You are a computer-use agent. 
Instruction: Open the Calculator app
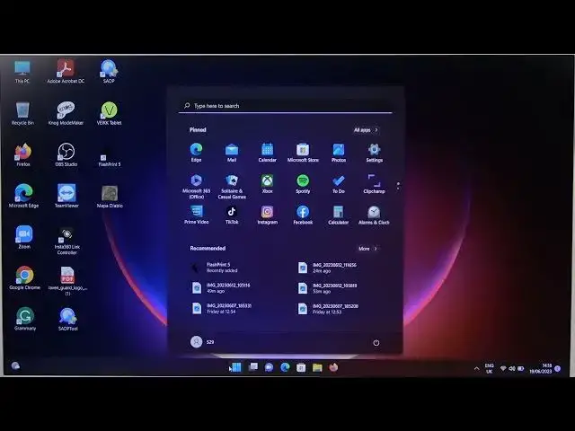coord(338,214)
